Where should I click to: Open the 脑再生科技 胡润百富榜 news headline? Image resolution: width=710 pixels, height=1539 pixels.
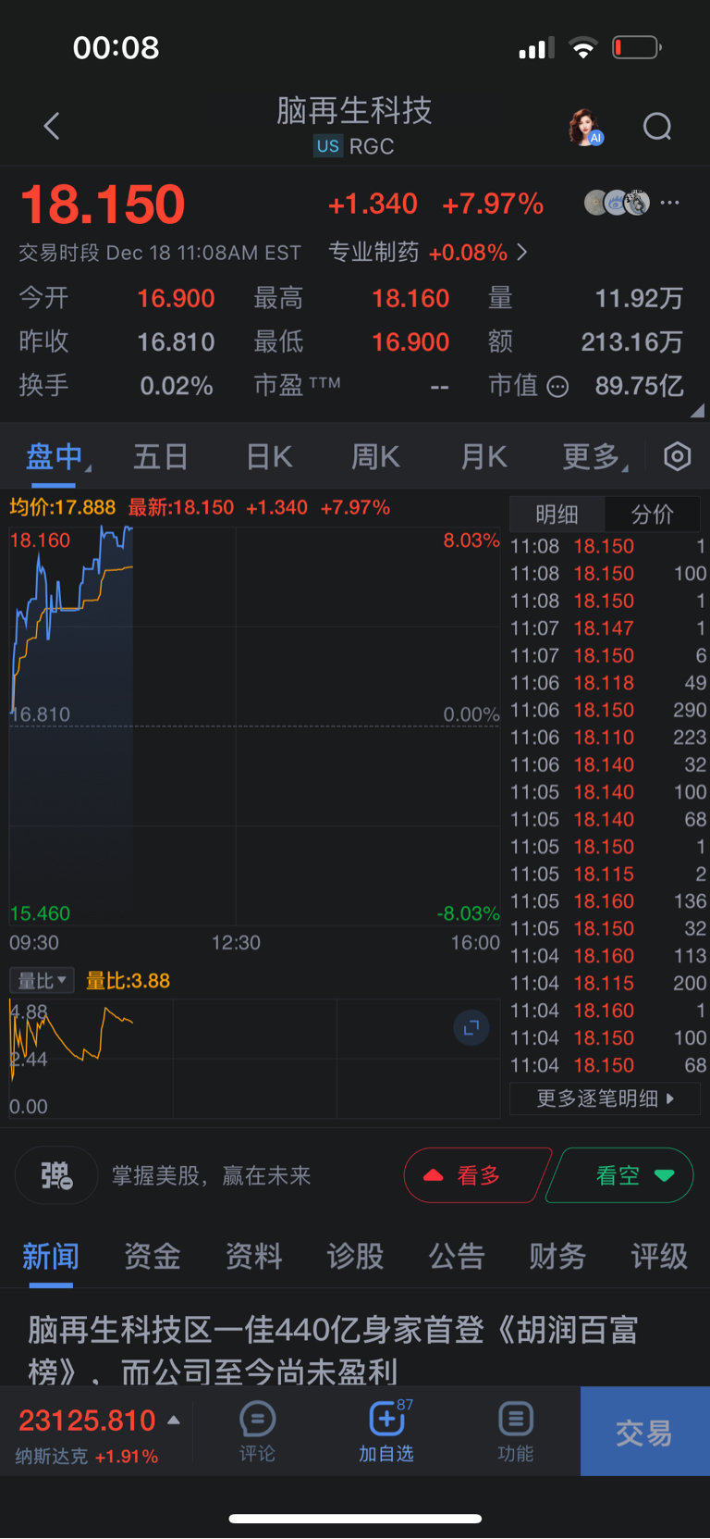(x=333, y=1349)
